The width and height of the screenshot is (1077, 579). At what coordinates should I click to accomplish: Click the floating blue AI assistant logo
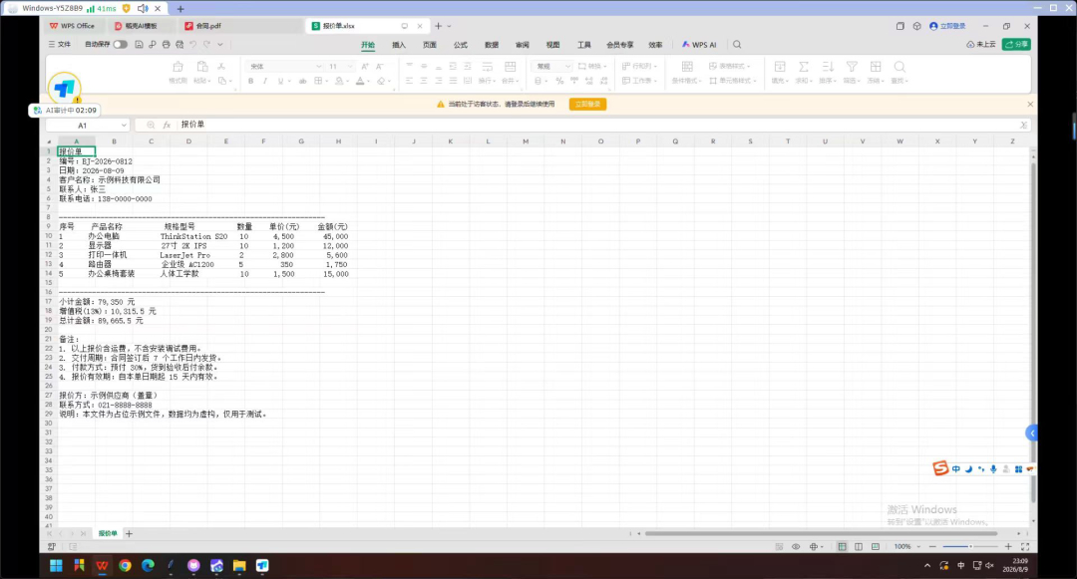coord(65,88)
